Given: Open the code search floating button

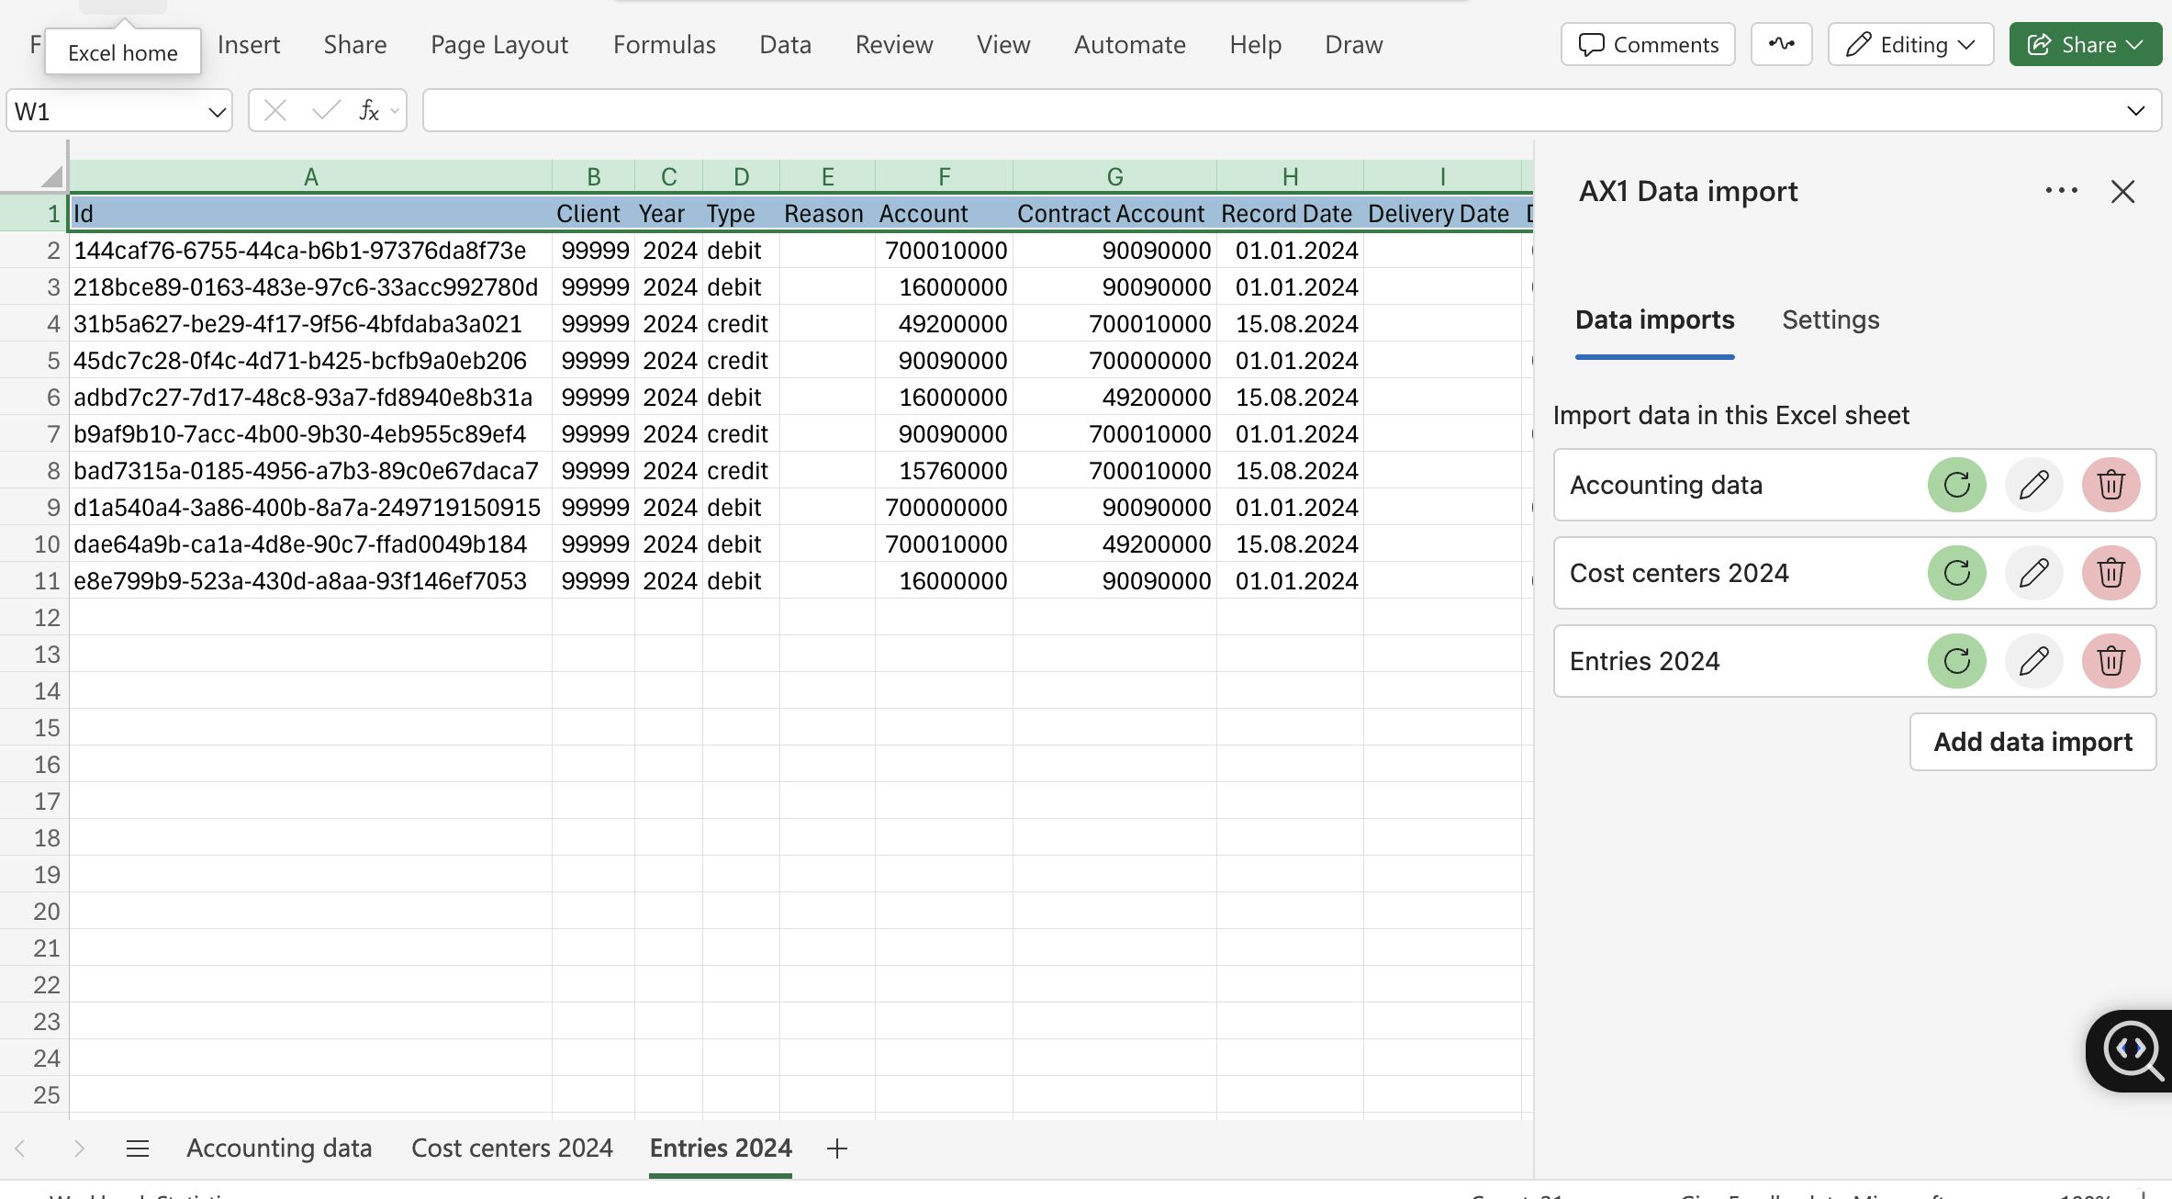Looking at the screenshot, I should click(x=2132, y=1050).
